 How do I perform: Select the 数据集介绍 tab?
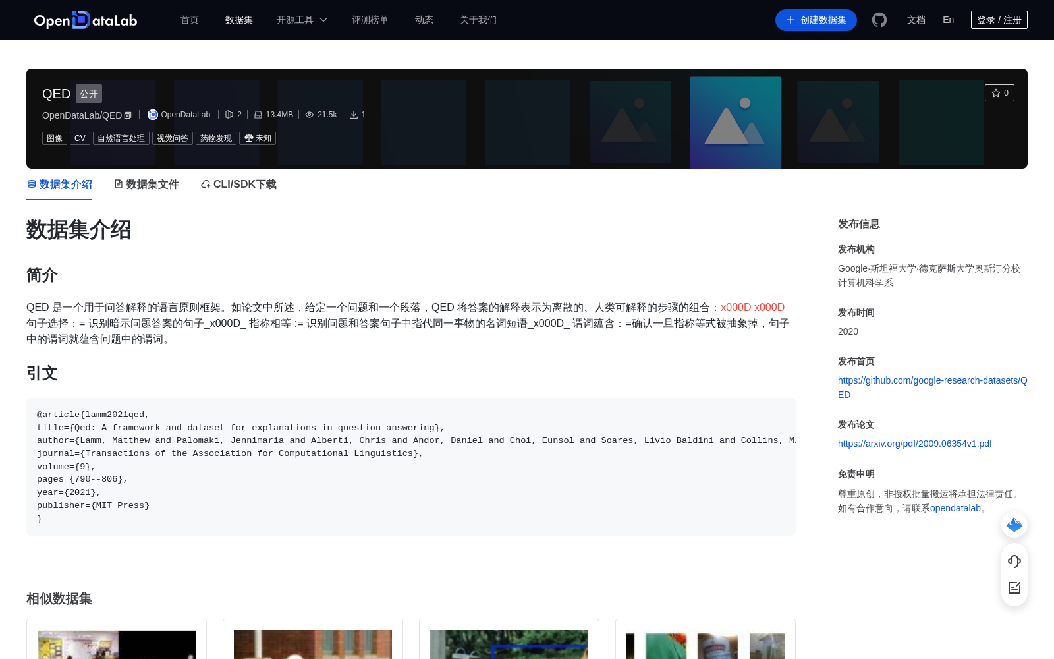click(x=59, y=185)
